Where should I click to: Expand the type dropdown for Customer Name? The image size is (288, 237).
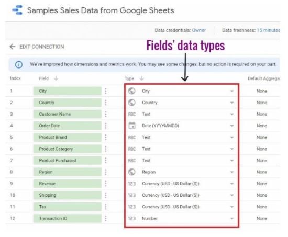[x=232, y=114]
